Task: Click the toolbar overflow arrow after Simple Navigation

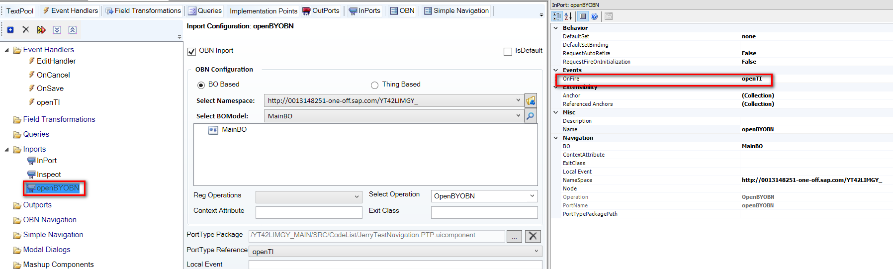Action: (x=541, y=14)
